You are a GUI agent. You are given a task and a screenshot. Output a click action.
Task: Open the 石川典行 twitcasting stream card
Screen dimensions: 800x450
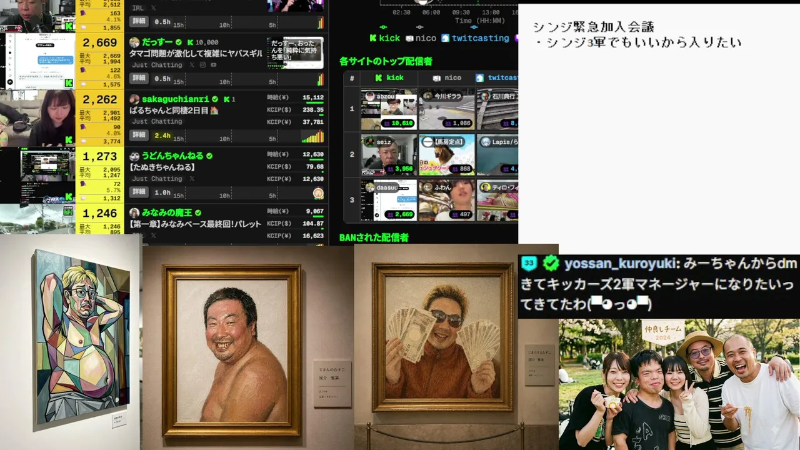[x=497, y=109]
